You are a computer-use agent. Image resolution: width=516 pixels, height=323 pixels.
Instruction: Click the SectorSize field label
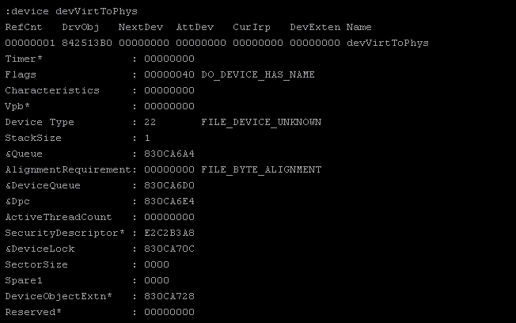[36, 264]
